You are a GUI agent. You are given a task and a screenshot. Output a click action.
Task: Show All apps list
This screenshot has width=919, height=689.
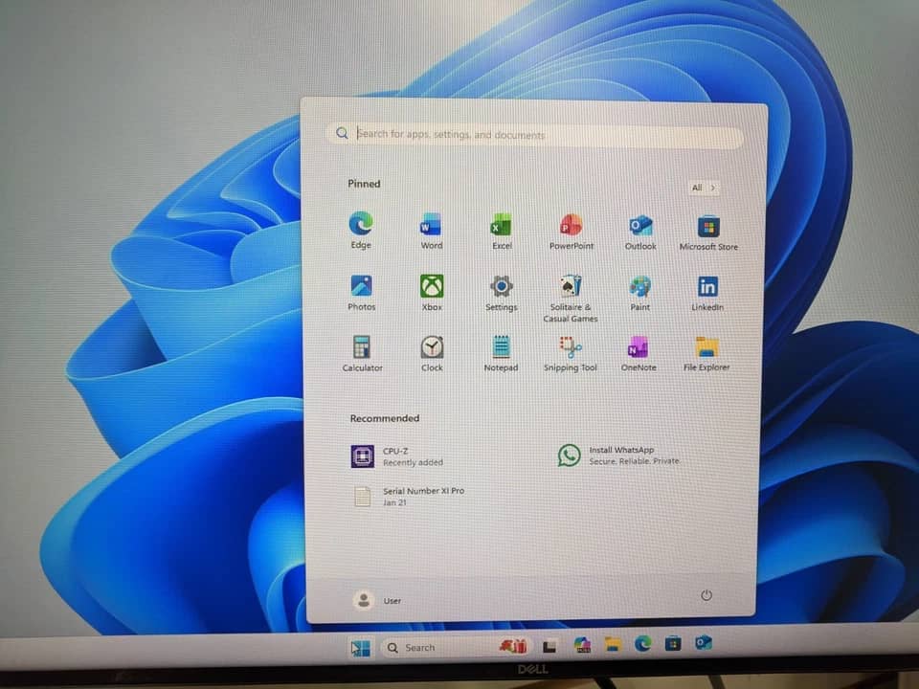[x=704, y=188]
